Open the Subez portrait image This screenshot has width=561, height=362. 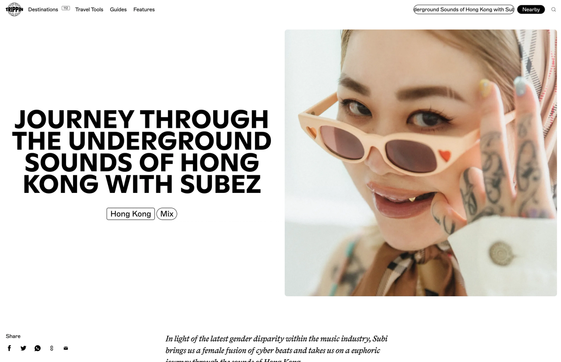(x=421, y=163)
